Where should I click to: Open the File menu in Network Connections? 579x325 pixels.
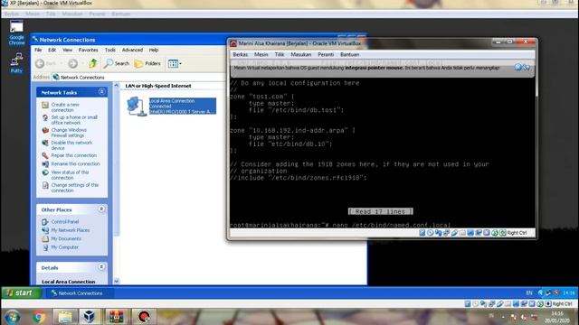pos(38,50)
